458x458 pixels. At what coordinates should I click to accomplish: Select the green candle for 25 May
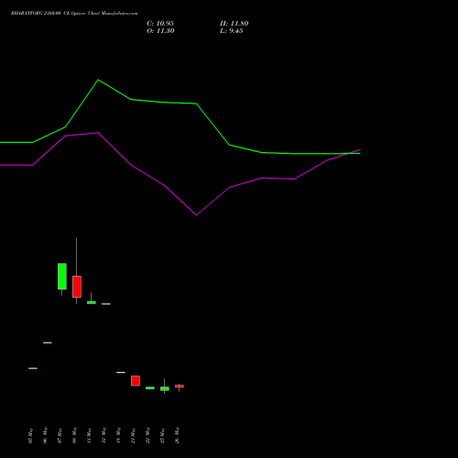[165, 388]
